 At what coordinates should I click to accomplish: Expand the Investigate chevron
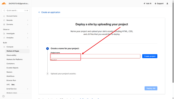(28, 34)
